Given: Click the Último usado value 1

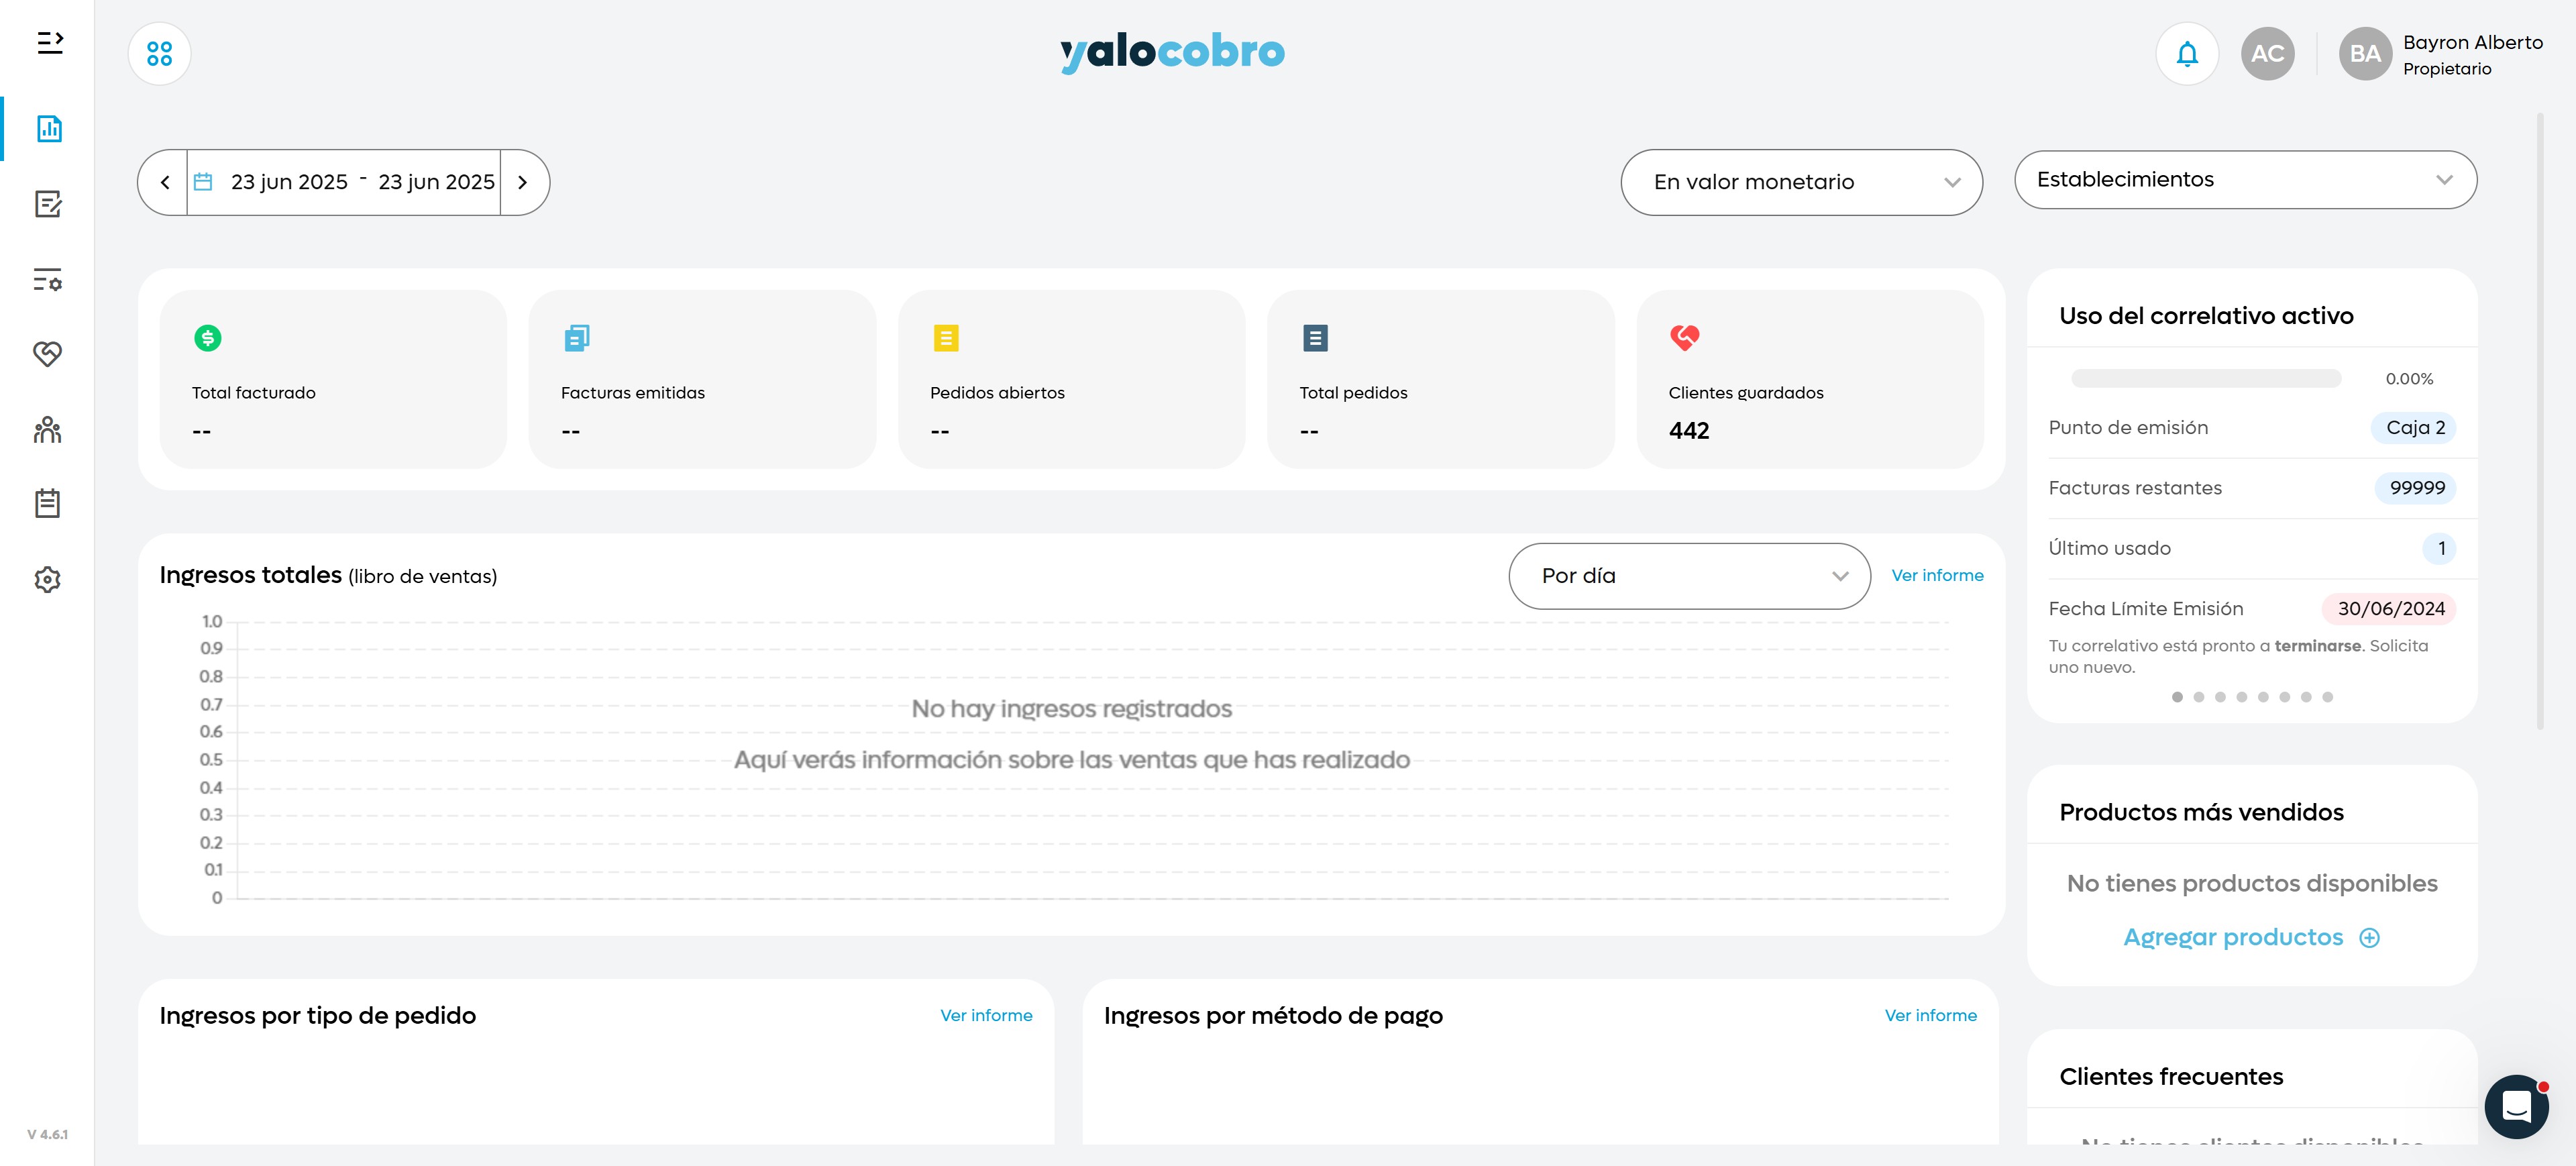Looking at the screenshot, I should 2440,548.
